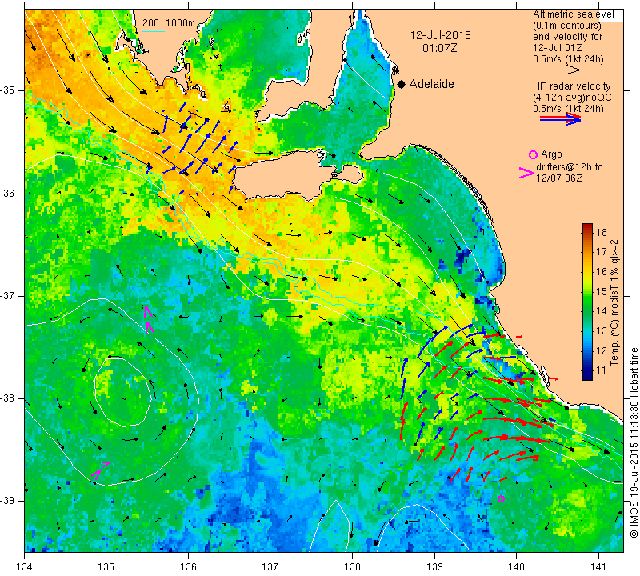Image resolution: width=640 pixels, height=576 pixels.
Task: Click the '12/07 06Z' legend text
Action: point(558,178)
